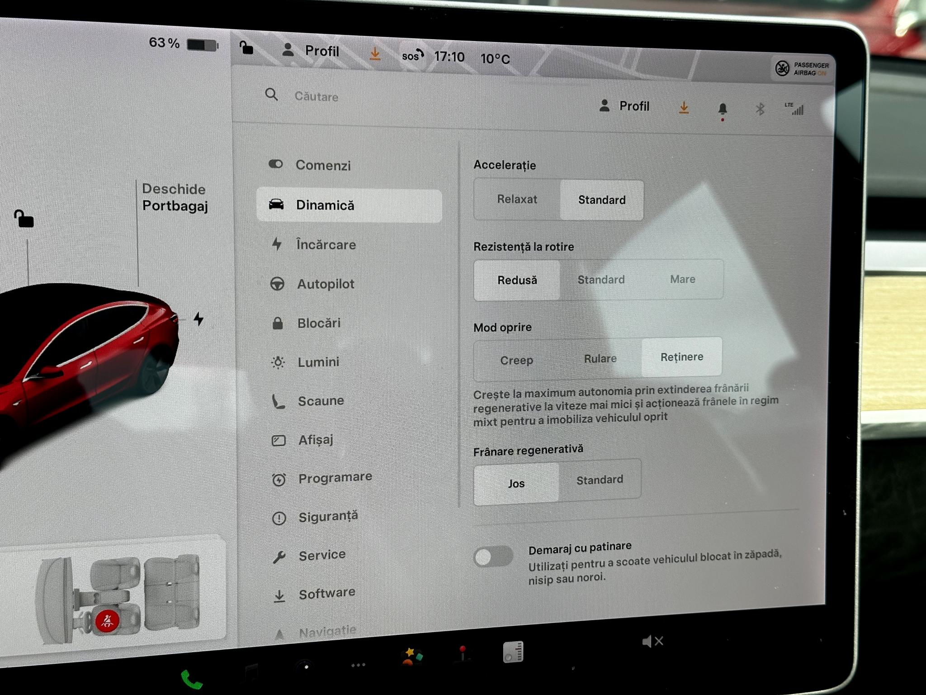The image size is (926, 695).
Task: Choose Redusă steering resistance
Action: [x=517, y=280]
